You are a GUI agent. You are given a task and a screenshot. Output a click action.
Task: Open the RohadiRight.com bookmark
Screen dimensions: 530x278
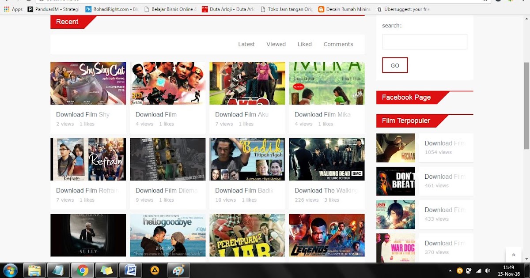pyautogui.click(x=112, y=9)
